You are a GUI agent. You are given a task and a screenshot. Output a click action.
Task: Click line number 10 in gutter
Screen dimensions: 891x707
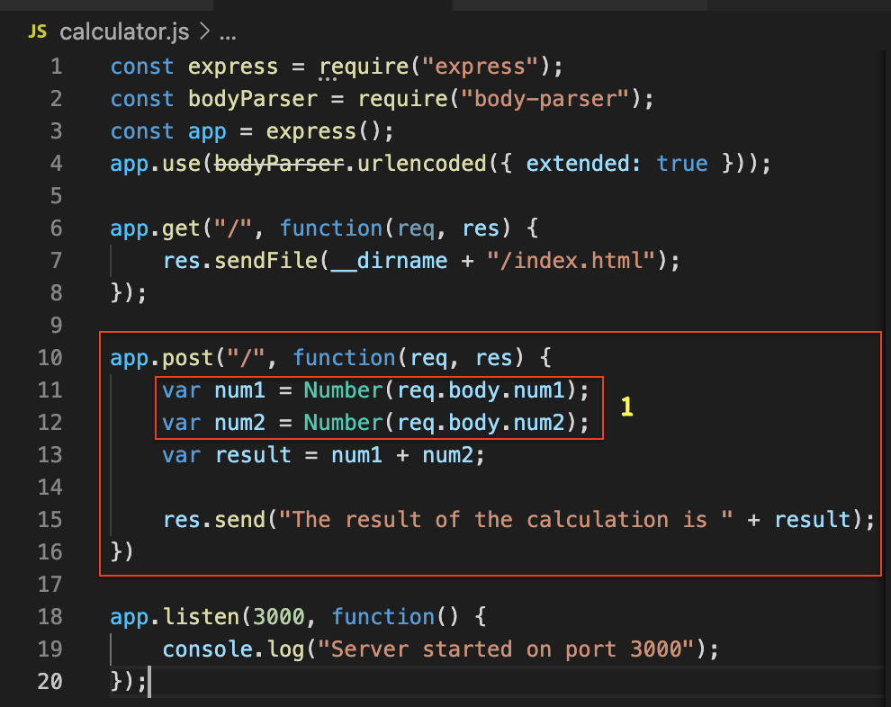point(50,358)
